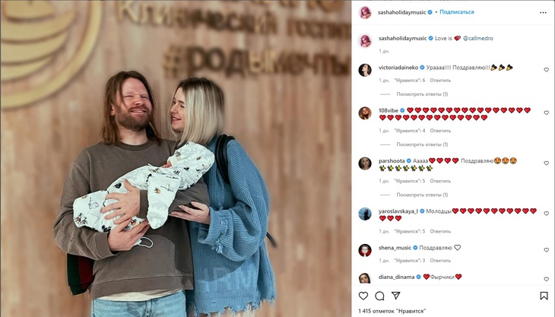Open the three-dot more options menu

click(543, 12)
